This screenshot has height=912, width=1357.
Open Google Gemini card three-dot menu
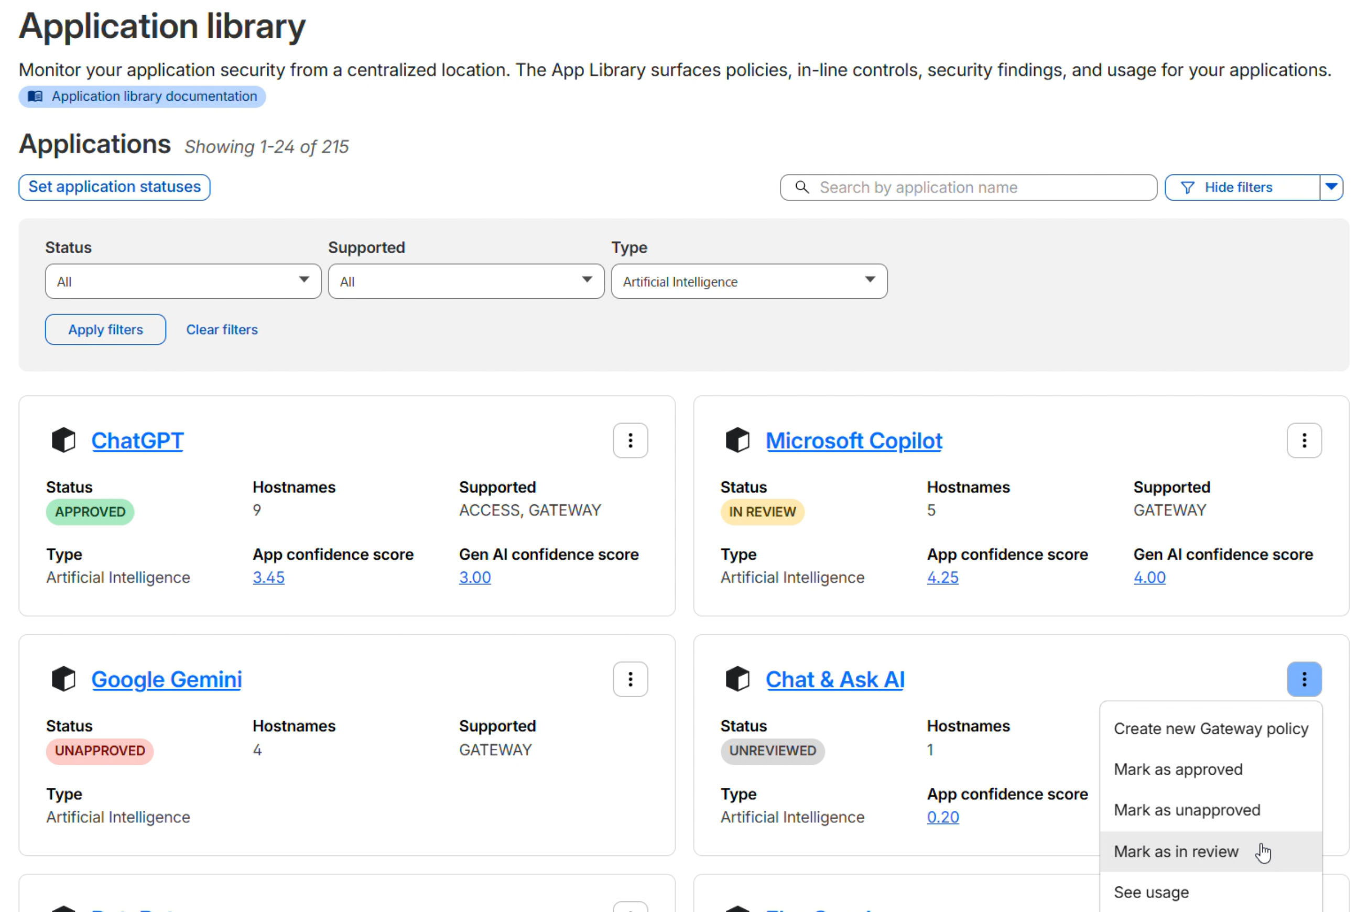point(630,679)
